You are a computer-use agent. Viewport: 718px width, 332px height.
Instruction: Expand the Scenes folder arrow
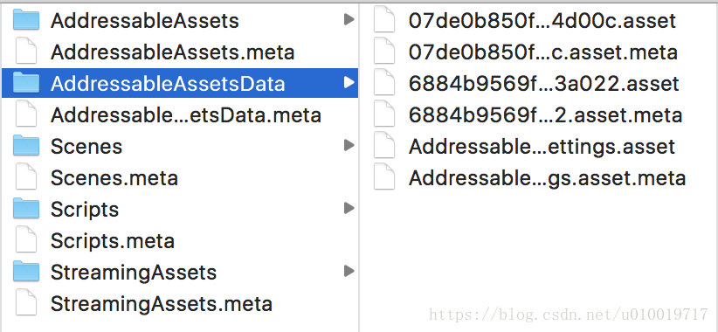(349, 146)
